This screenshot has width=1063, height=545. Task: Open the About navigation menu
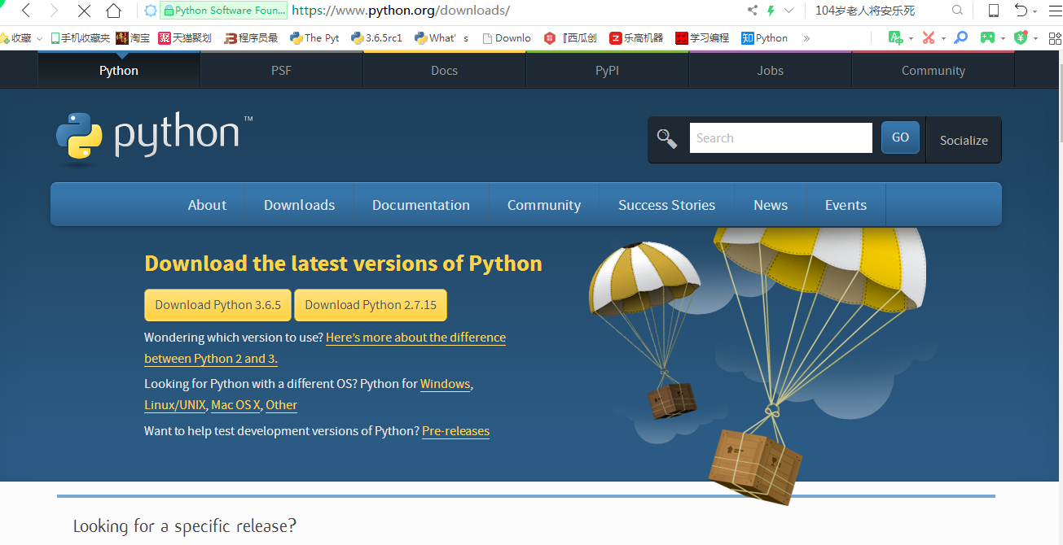point(207,205)
